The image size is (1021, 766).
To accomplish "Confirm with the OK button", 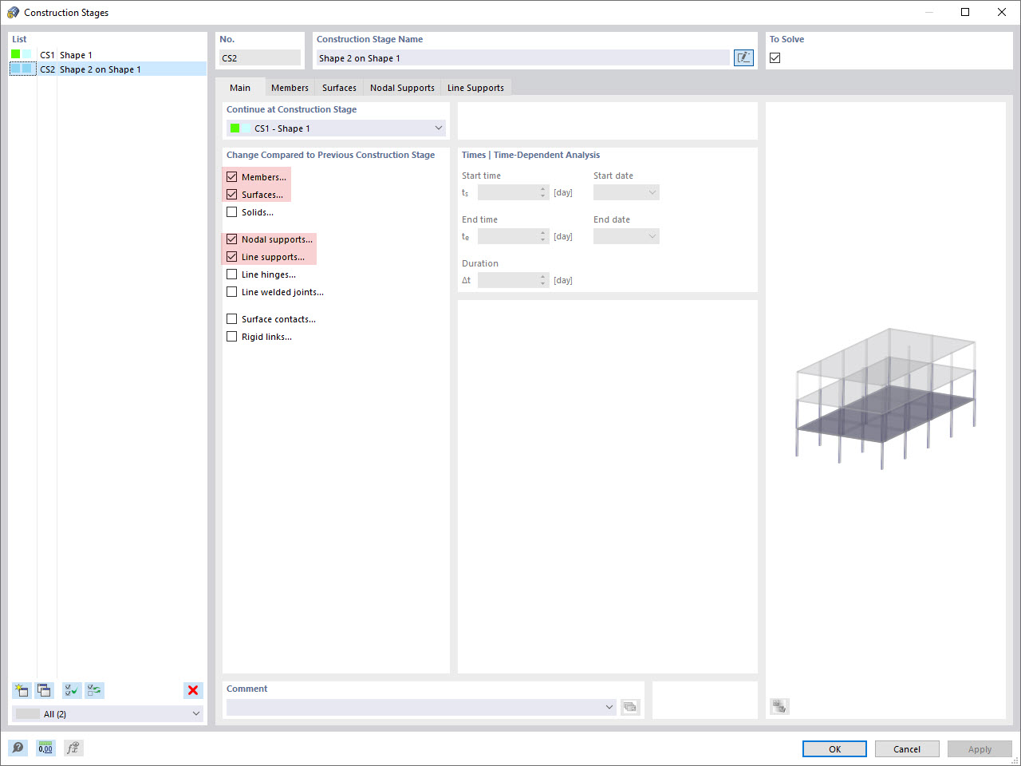I will point(834,749).
